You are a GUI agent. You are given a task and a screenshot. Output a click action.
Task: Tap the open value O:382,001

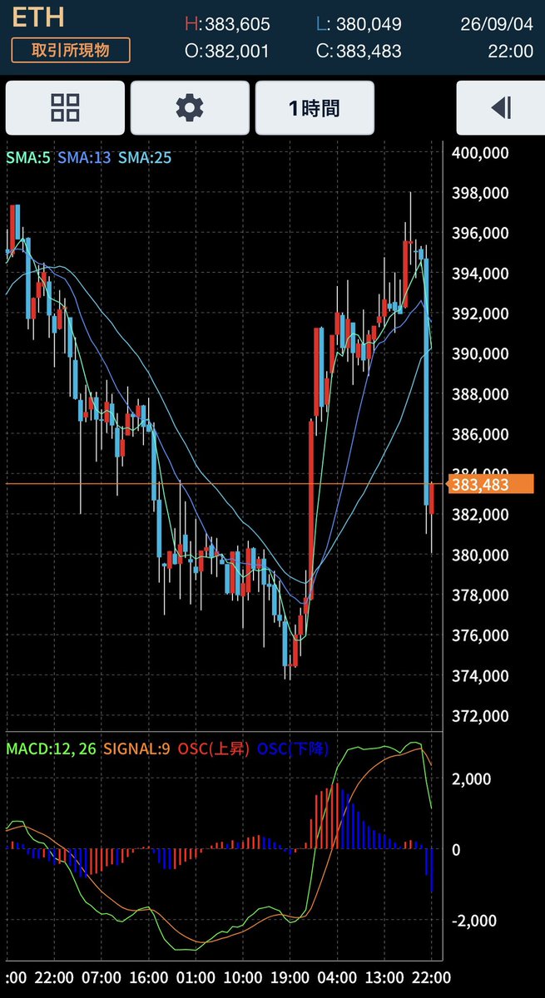coord(226,52)
